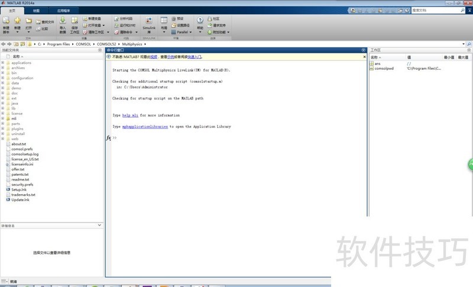Open the Add-Ons (附加功能) dropdown arrow

click(228, 32)
